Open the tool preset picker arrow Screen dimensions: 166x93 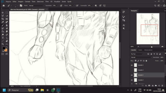click(11, 6)
